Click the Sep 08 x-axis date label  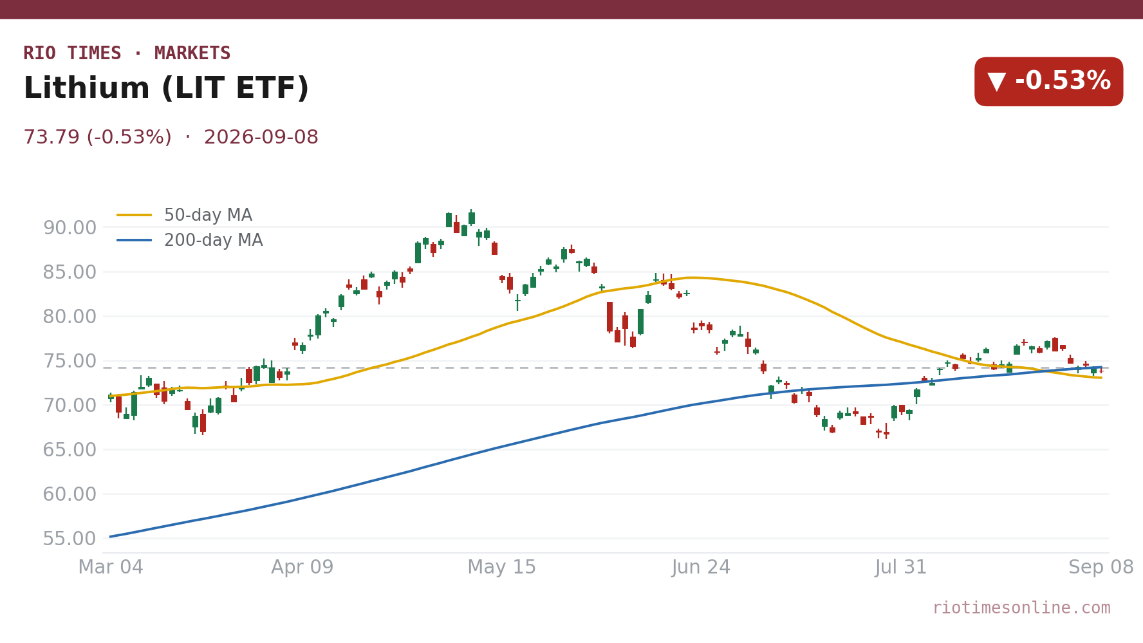[1101, 568]
